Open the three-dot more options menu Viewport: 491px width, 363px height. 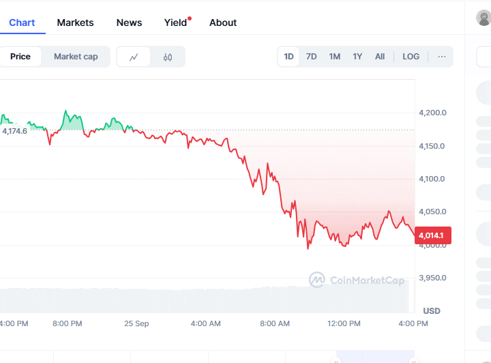click(x=442, y=57)
